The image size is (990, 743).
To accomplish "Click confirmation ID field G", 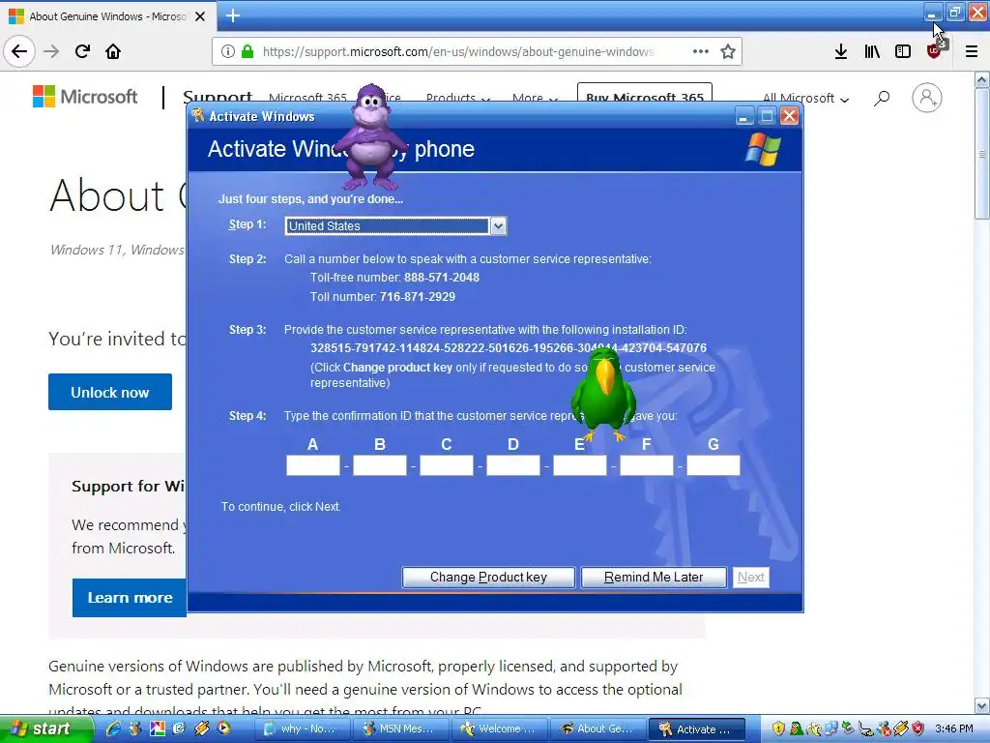I will tap(713, 465).
